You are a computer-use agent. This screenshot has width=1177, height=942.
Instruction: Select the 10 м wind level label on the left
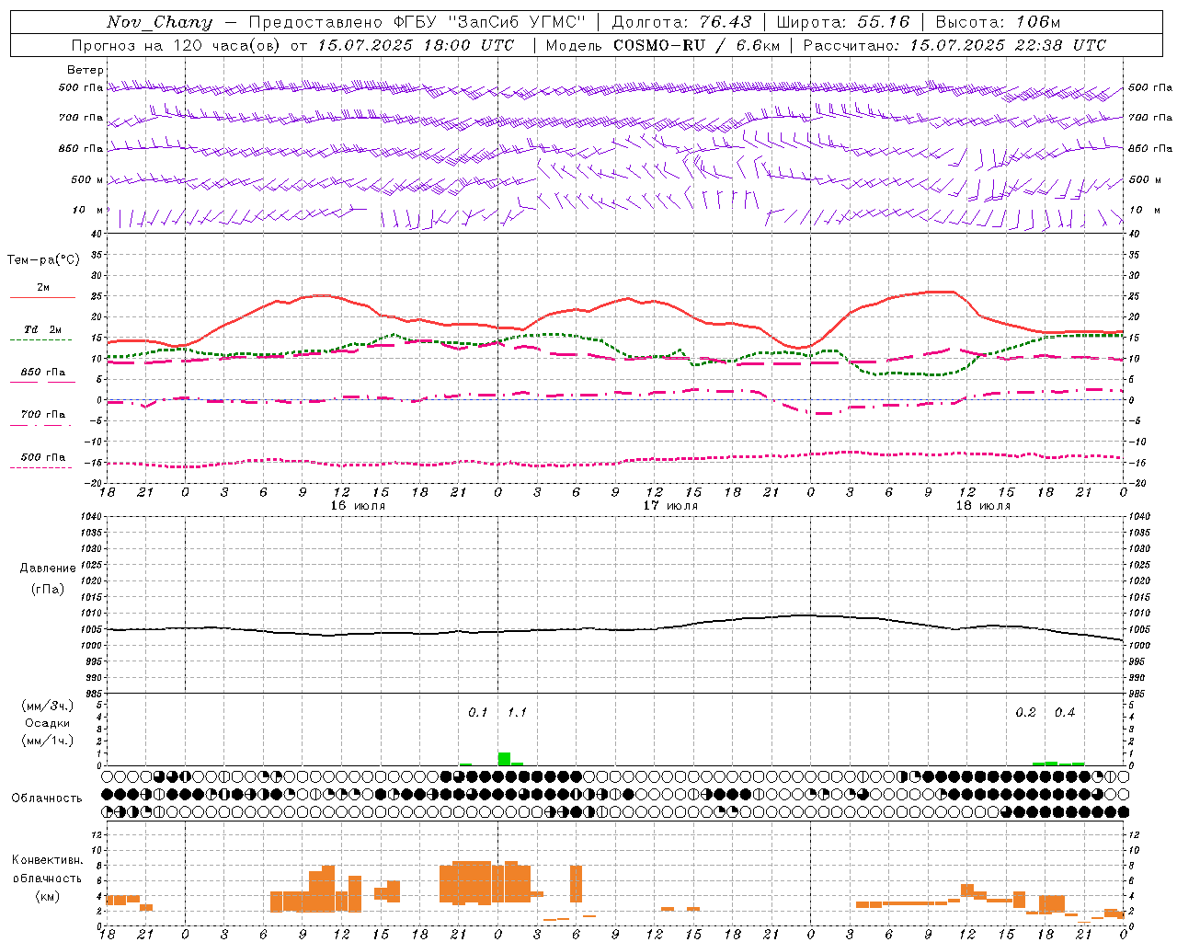coord(87,210)
